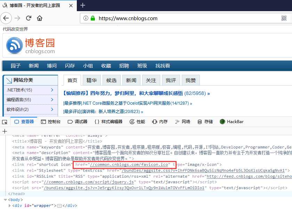Go to 博问 in navigation bar

[52, 66]
